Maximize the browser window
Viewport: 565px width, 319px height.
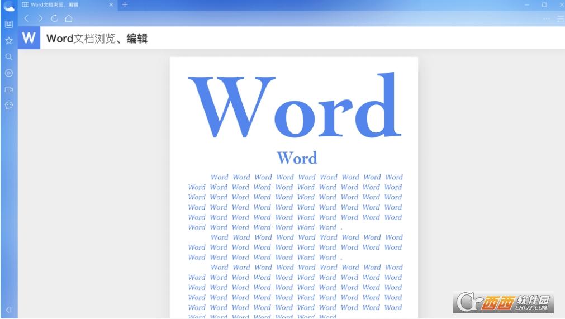[544, 4]
